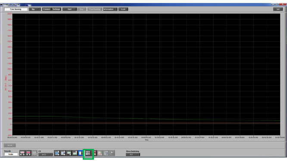Click the Time/div input field
287x161 pixels.
click(x=11, y=154)
